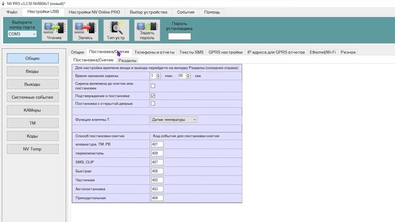
Task: Click Код события для постановки-снятия header
Action: pyautogui.click(x=186, y=136)
